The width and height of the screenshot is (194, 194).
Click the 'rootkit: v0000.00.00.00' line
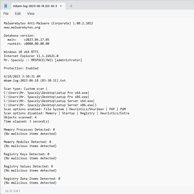point(28,44)
